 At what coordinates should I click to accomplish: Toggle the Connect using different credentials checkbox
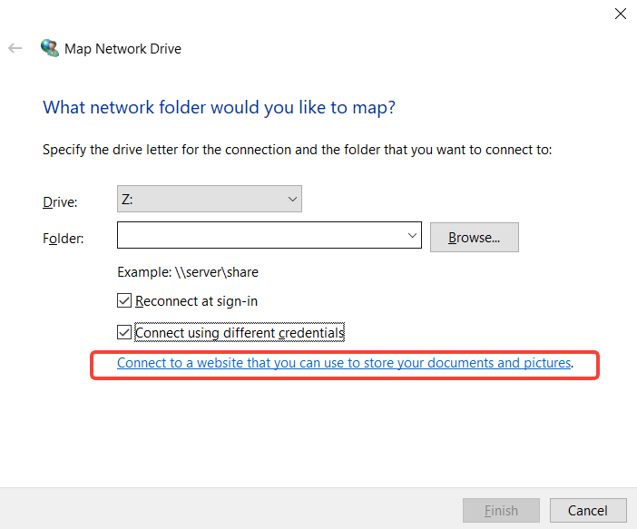[124, 332]
